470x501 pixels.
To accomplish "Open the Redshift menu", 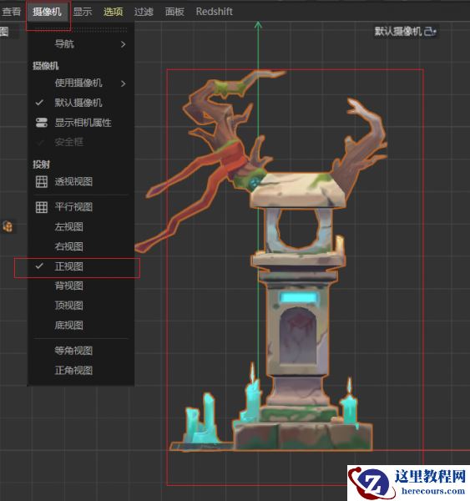I will coord(215,12).
